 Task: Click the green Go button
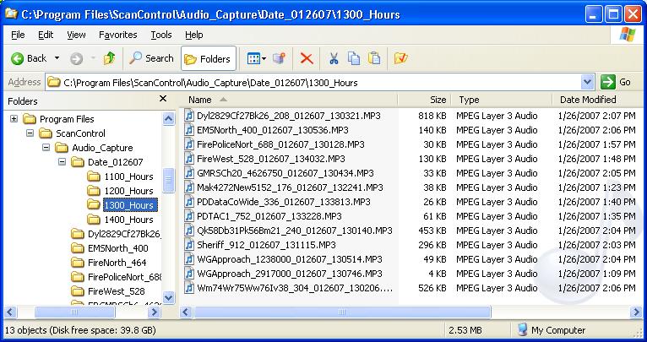click(x=617, y=83)
